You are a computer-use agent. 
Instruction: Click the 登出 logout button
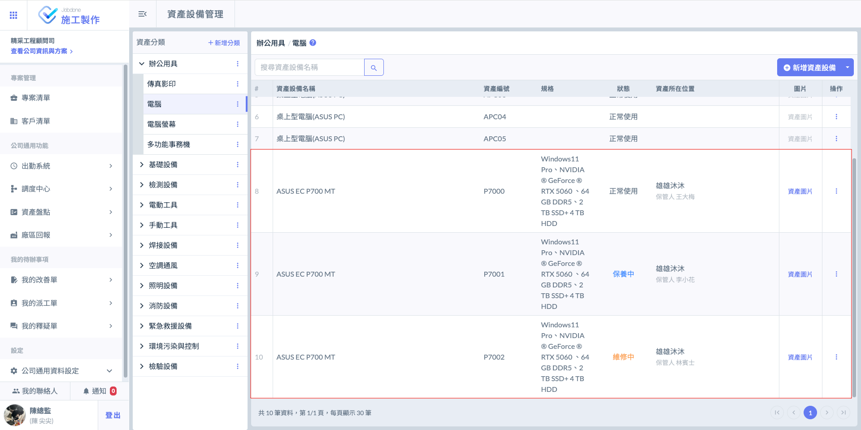pos(113,415)
